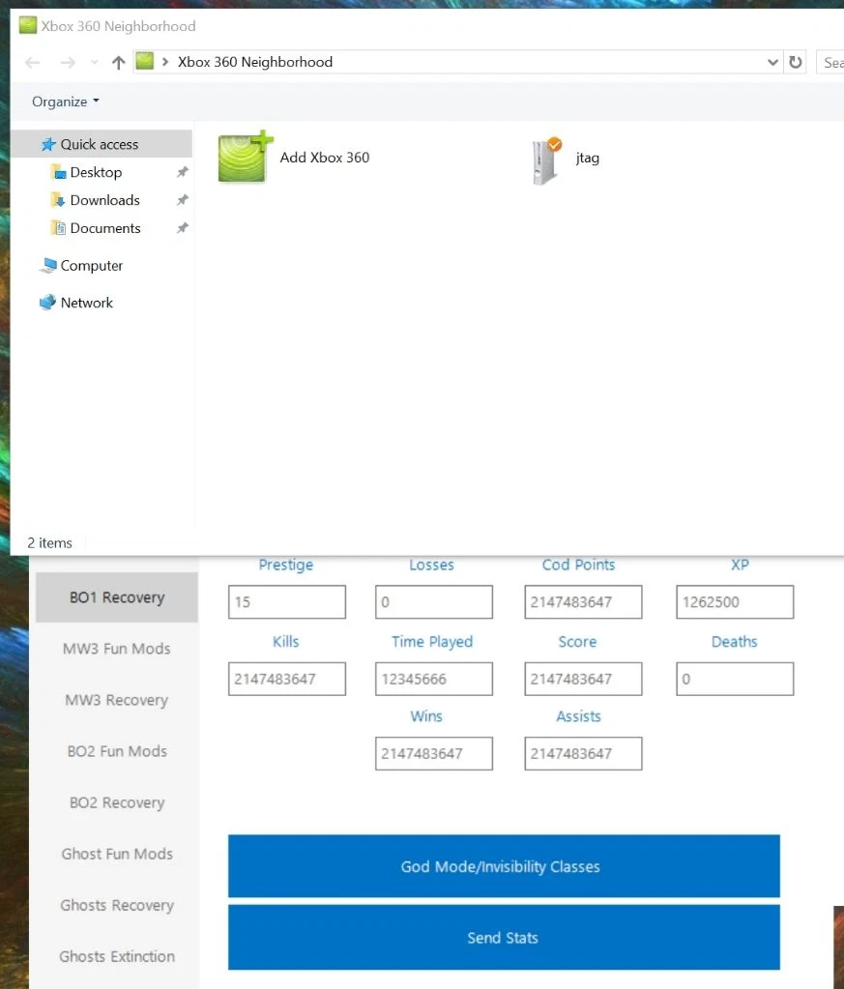844x989 pixels.
Task: Click the Computer icon in sidebar
Action: 48,266
